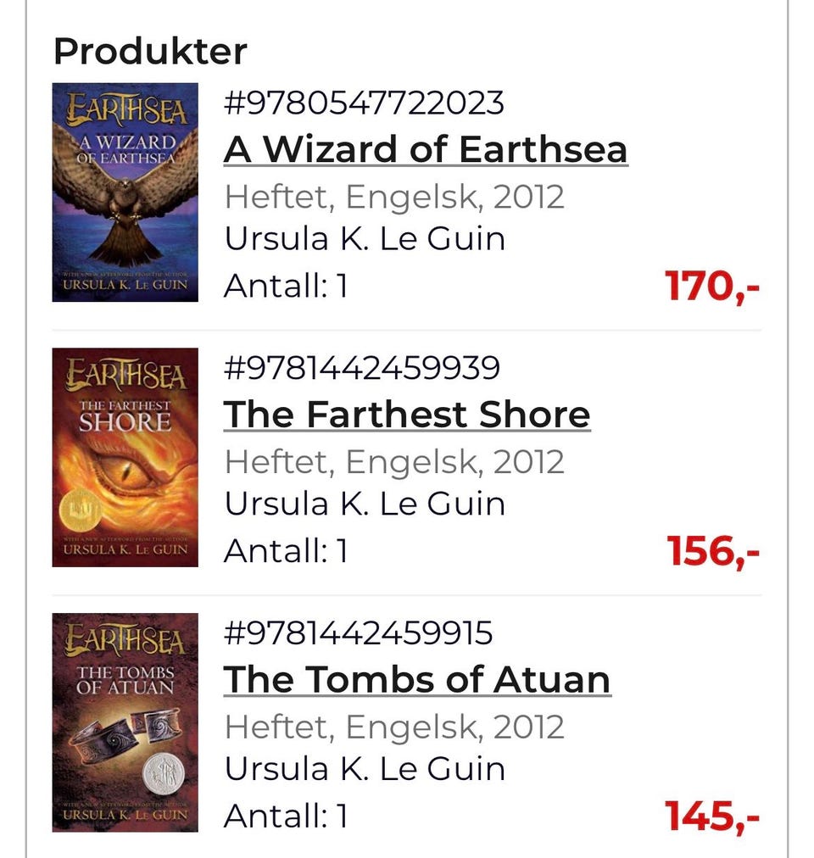Viewport: 814px width, 858px height.
Task: Click the A Wizard of Earthsea cover thumbnail
Action: pos(125,192)
